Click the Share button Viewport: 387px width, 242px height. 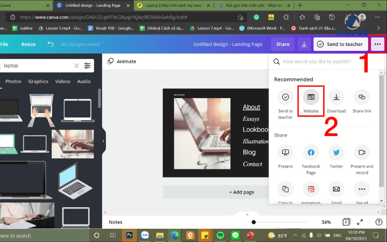(x=283, y=44)
